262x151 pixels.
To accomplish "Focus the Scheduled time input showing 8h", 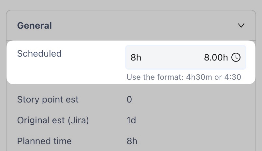I will pos(136,58).
